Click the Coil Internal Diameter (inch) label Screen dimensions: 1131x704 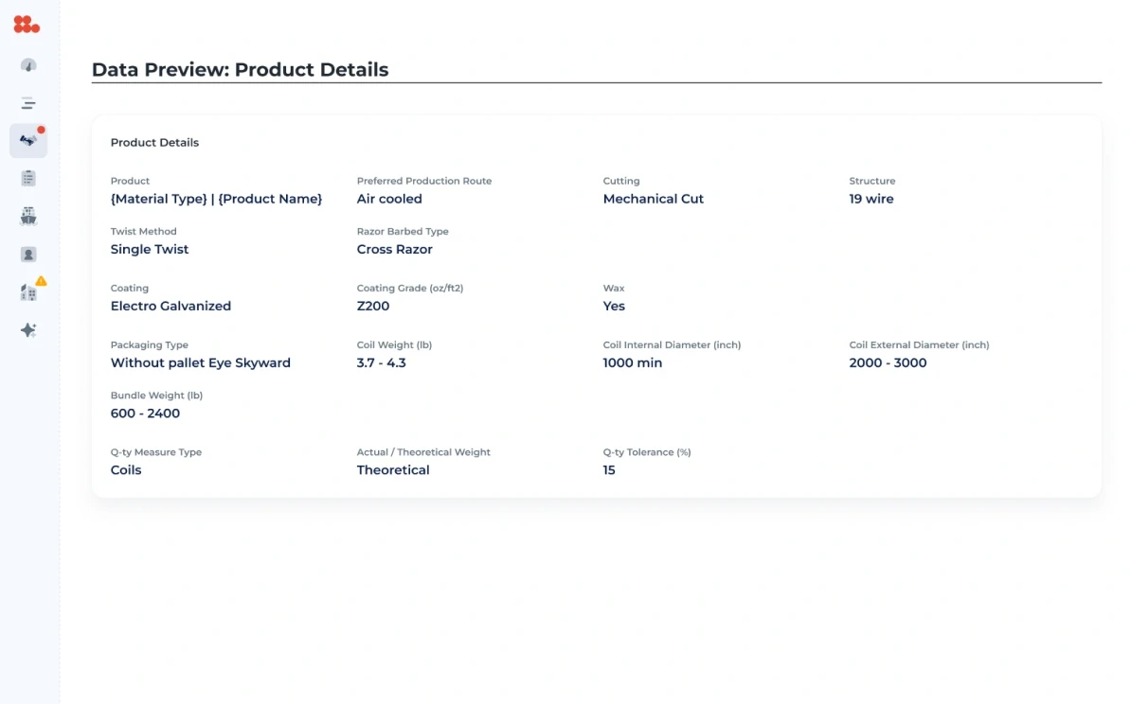(672, 345)
